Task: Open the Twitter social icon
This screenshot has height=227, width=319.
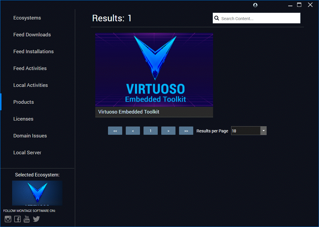Action: click(x=36, y=219)
